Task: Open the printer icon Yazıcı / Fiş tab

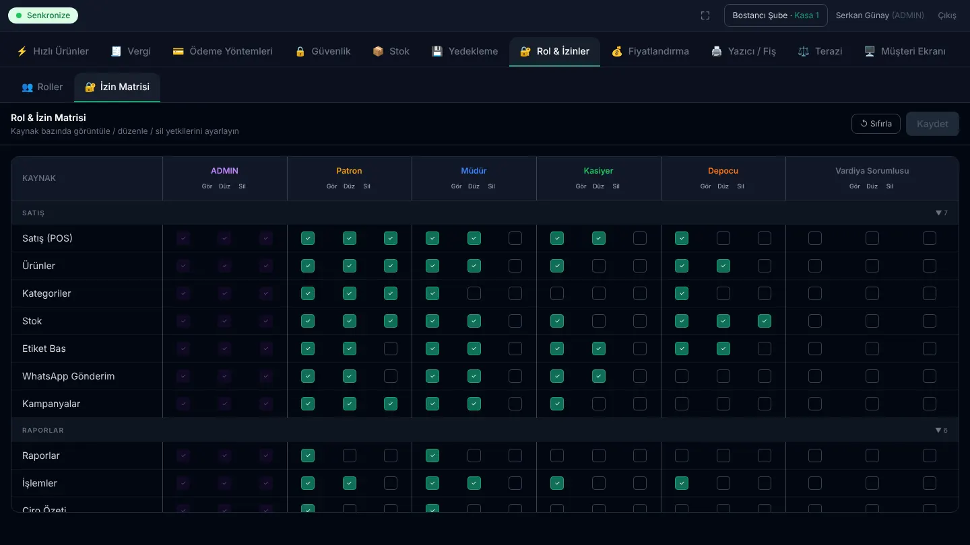Action: point(744,51)
